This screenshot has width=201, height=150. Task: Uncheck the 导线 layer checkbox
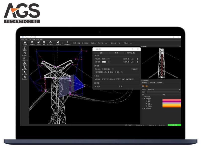pyautogui.click(x=147, y=100)
